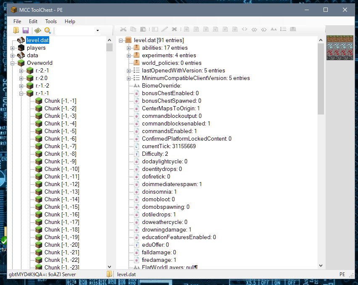The height and width of the screenshot is (285, 358).
Task: Expand region r.-2.0
Action: 21,78
